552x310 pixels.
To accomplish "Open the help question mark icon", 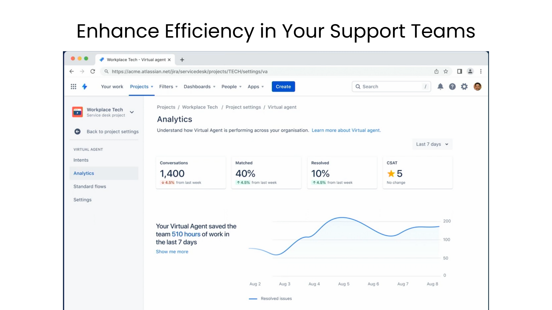I will (x=452, y=86).
